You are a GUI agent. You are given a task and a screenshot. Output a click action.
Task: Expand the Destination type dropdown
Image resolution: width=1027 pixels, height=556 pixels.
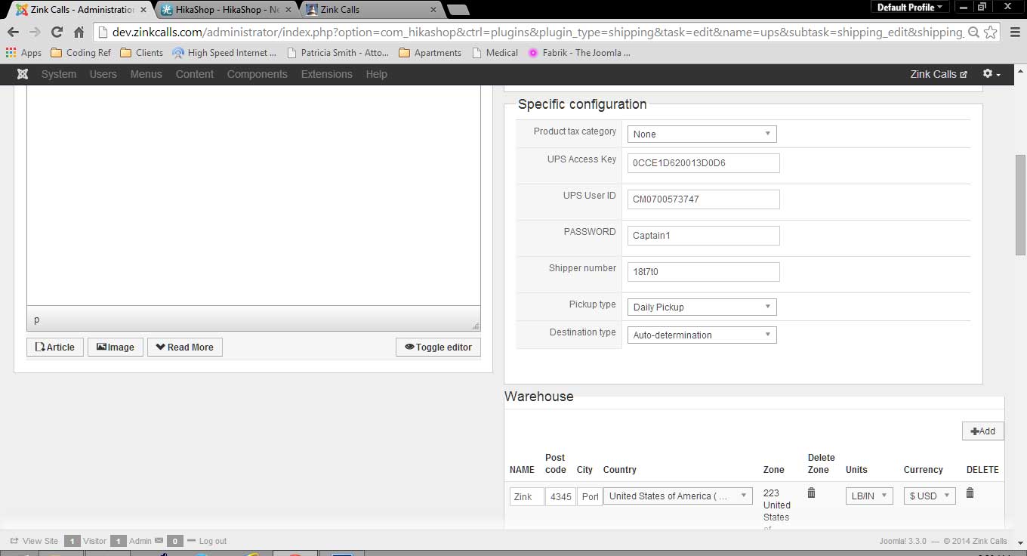tap(702, 335)
